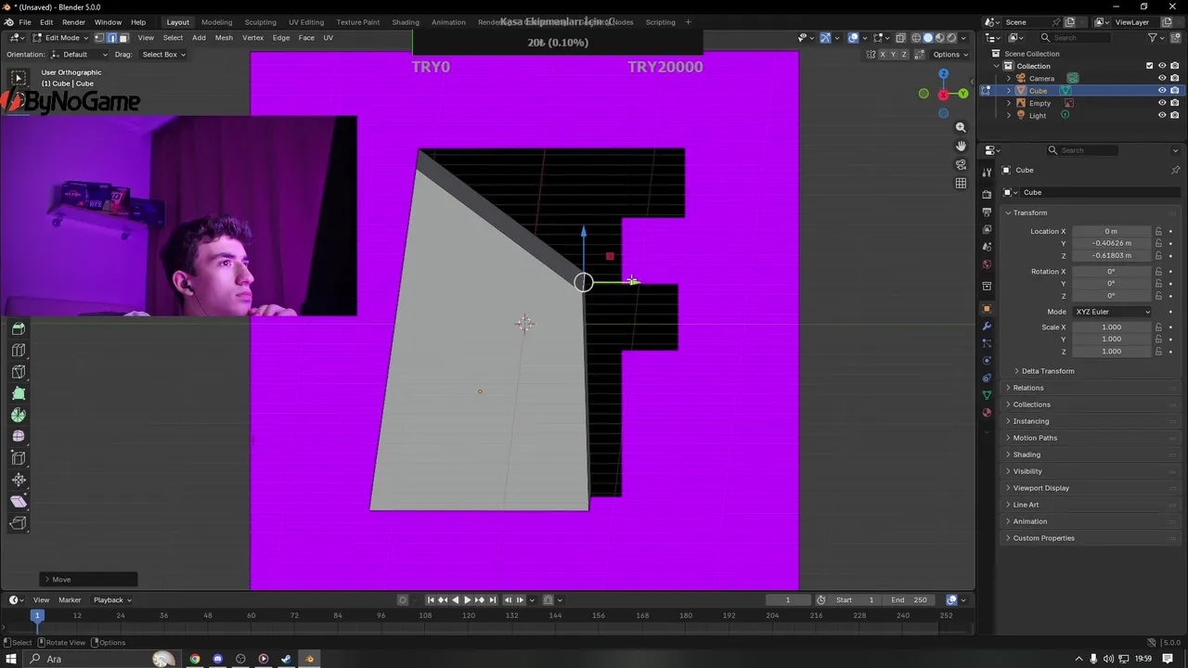Pin the Cube properties panel
The image size is (1188, 668).
[1175, 170]
